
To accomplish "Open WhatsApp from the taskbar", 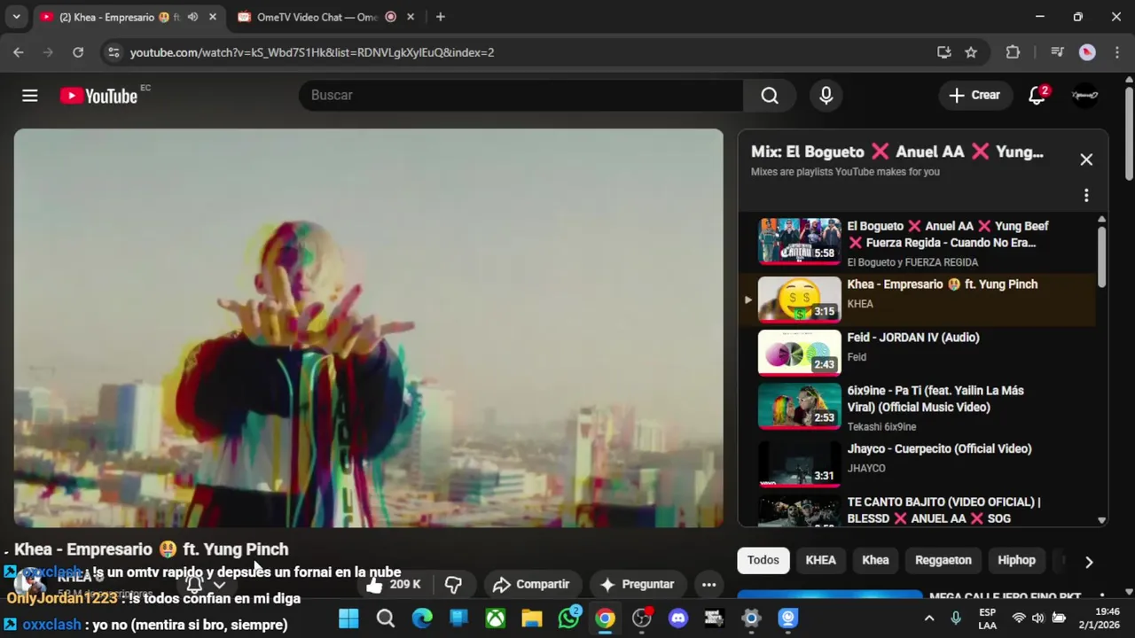I will (x=569, y=619).
